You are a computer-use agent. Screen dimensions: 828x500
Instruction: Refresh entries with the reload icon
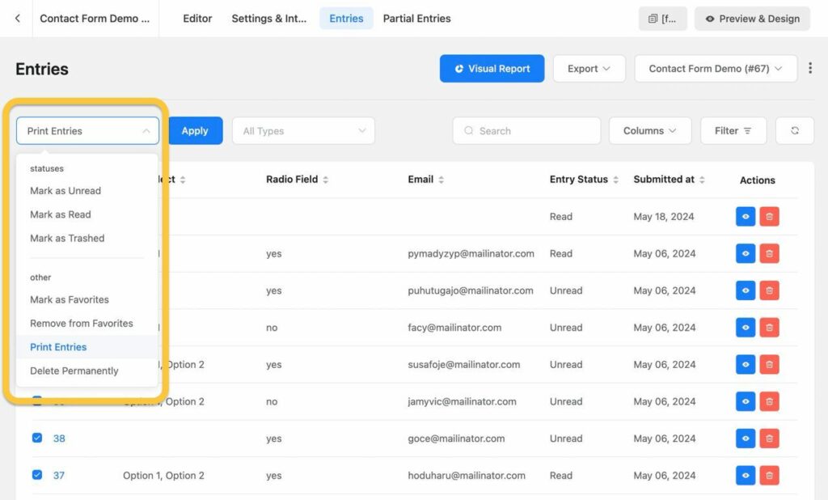tap(795, 130)
